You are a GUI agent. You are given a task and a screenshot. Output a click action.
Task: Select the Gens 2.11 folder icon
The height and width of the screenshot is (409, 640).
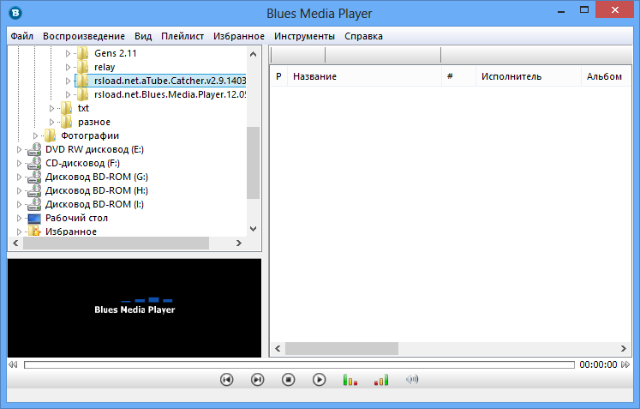coord(83,53)
